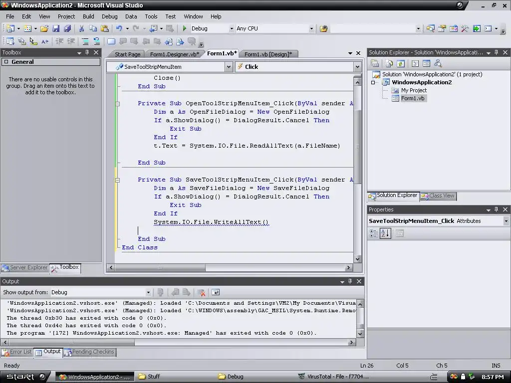This screenshot has width=511, height=383.
Task: Clear all text in the Output pane
Action: 201,292
